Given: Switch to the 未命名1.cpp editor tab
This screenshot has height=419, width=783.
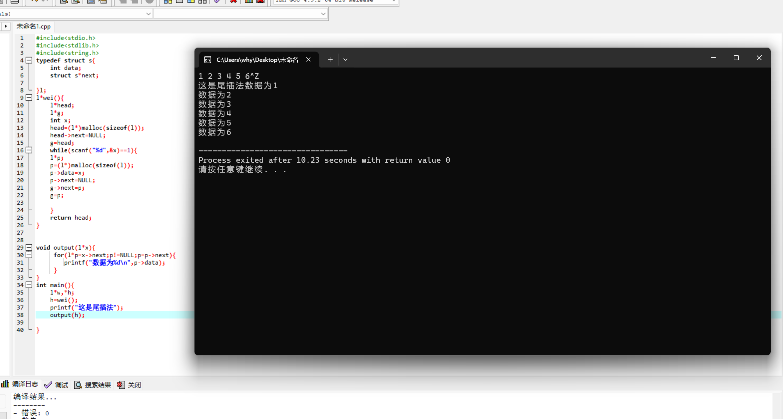Looking at the screenshot, I should [33, 26].
